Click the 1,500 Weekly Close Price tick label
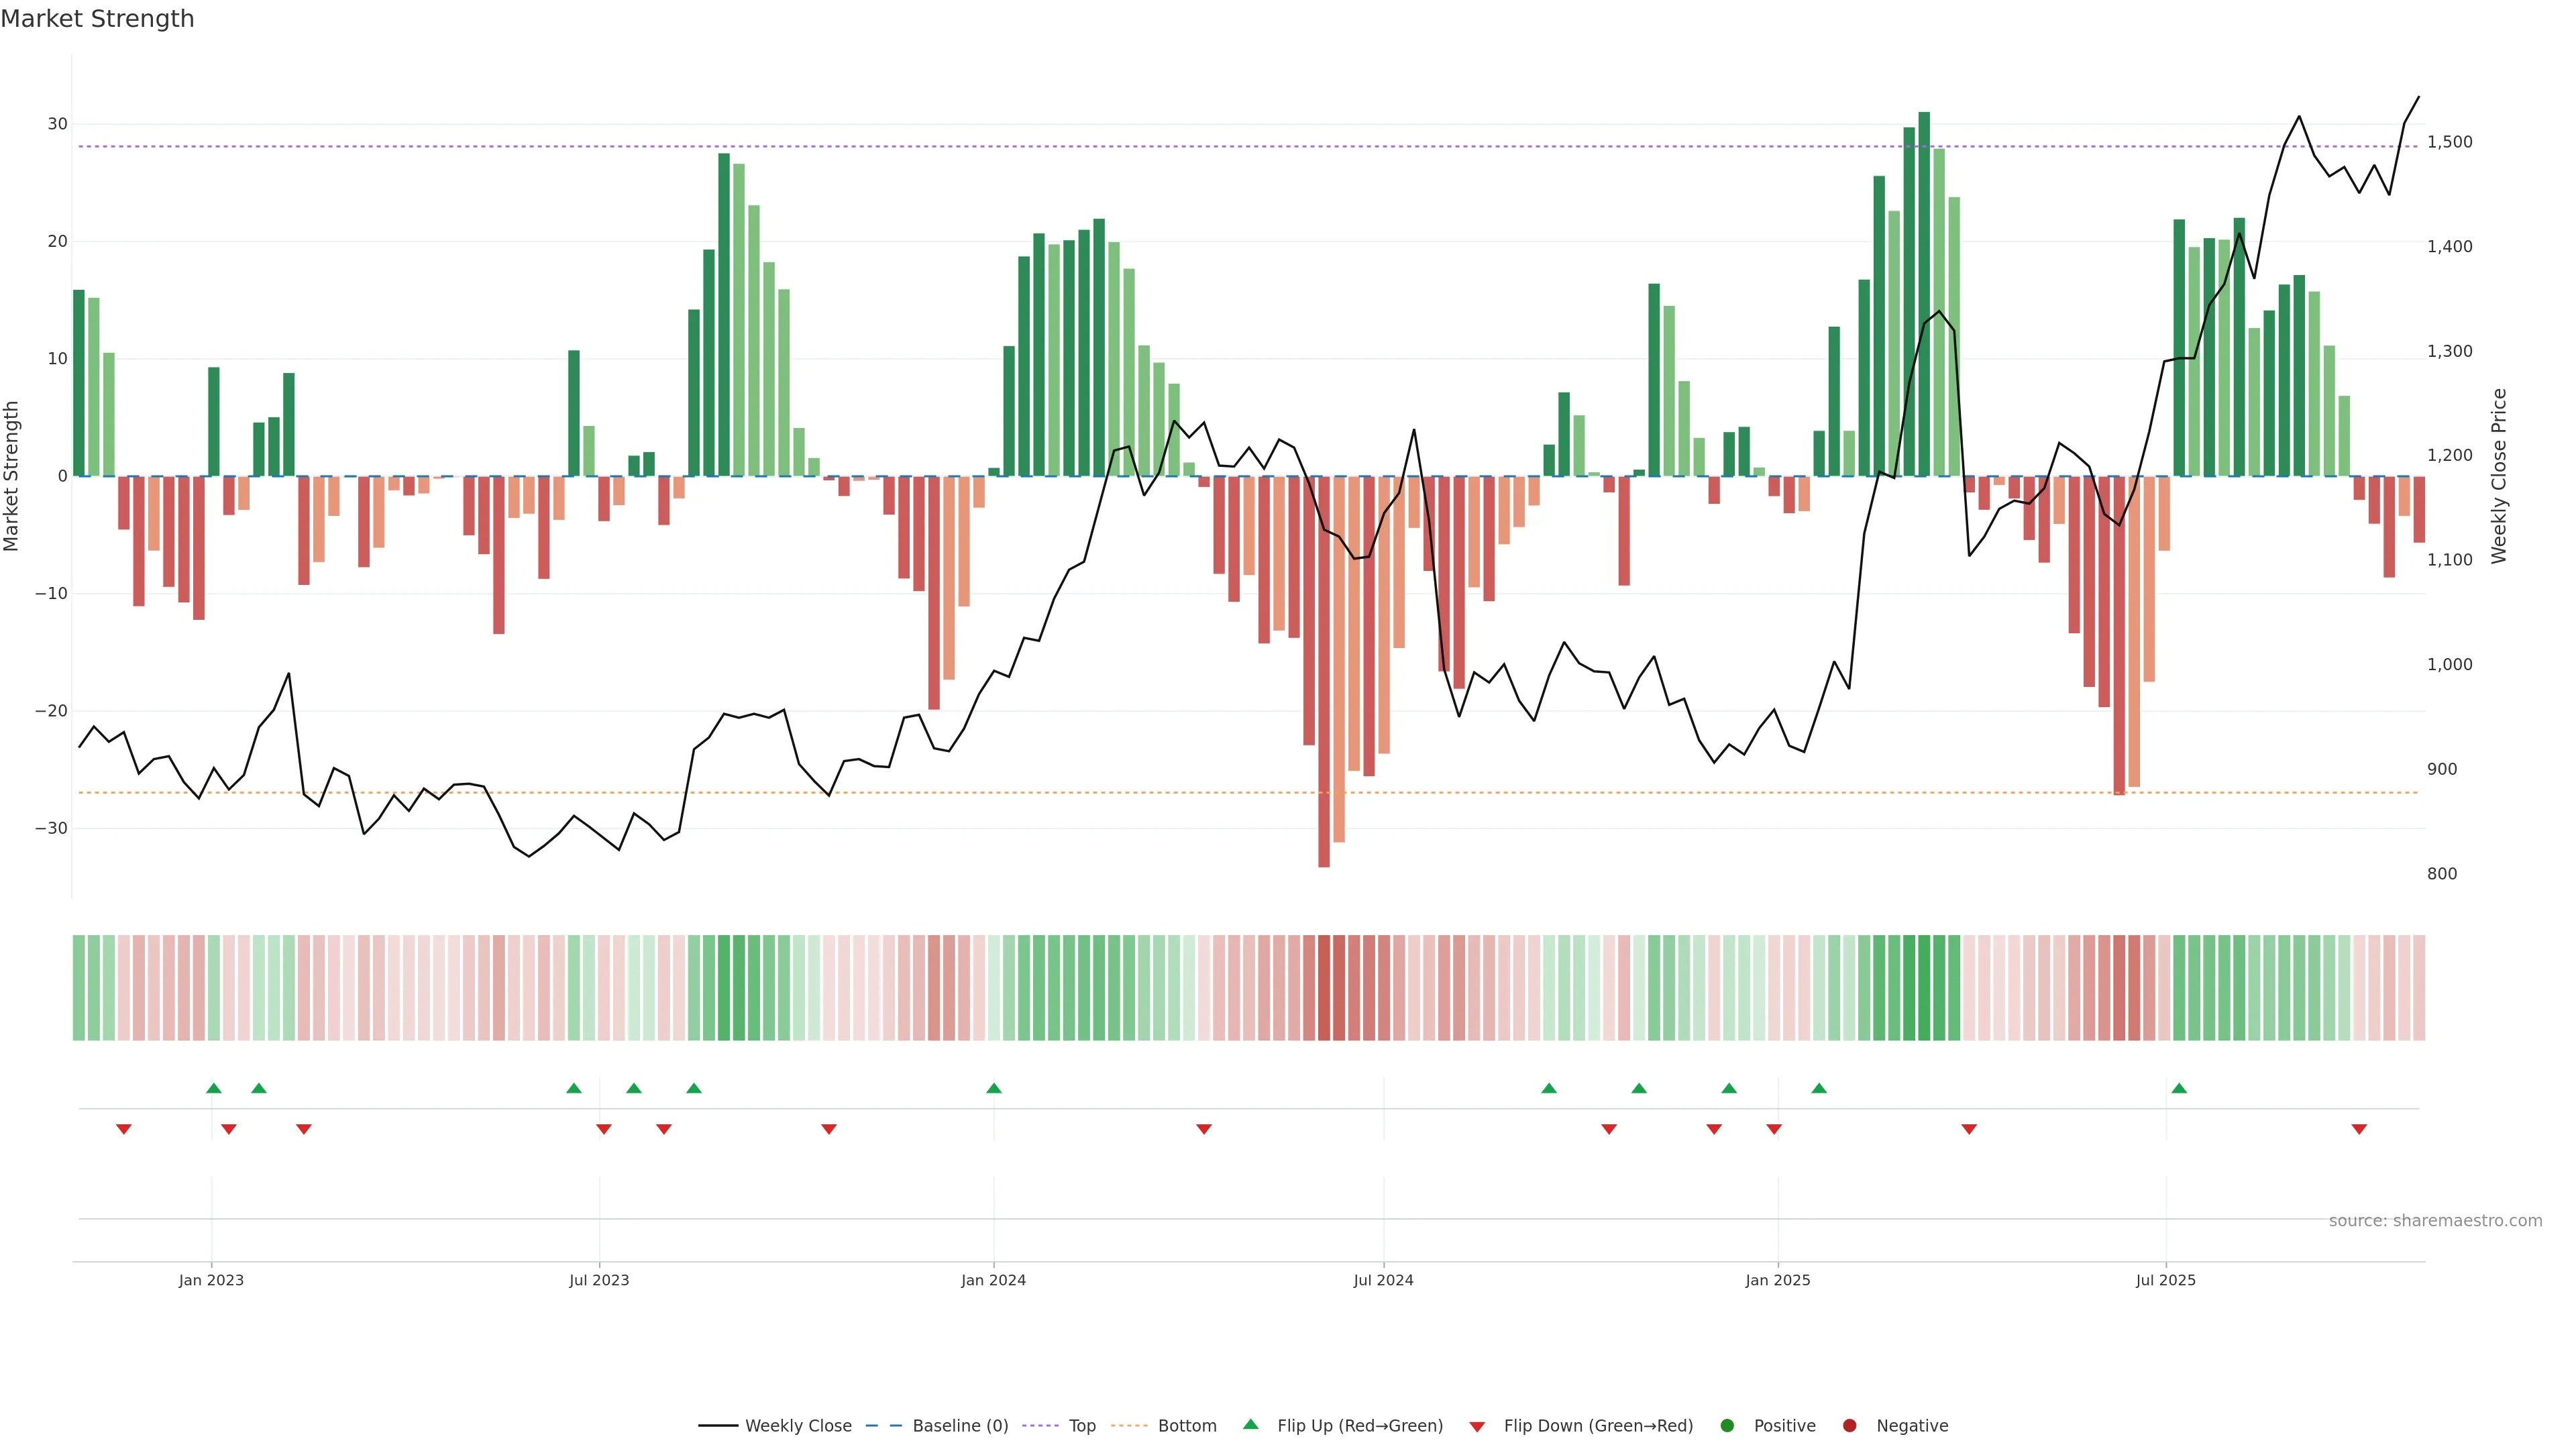 [2449, 142]
